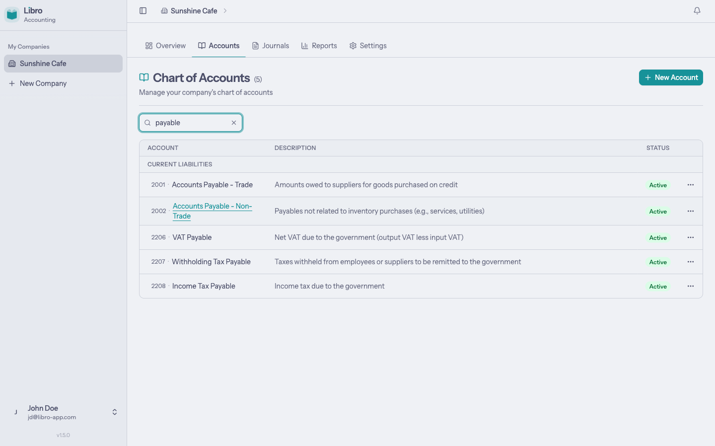Toggle Active status of Income Tax Payable
The image size is (715, 446).
658,286
